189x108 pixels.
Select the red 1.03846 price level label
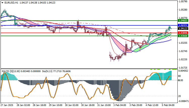(x=183, y=33)
